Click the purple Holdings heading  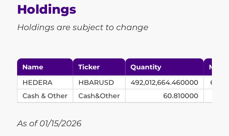click(46, 9)
